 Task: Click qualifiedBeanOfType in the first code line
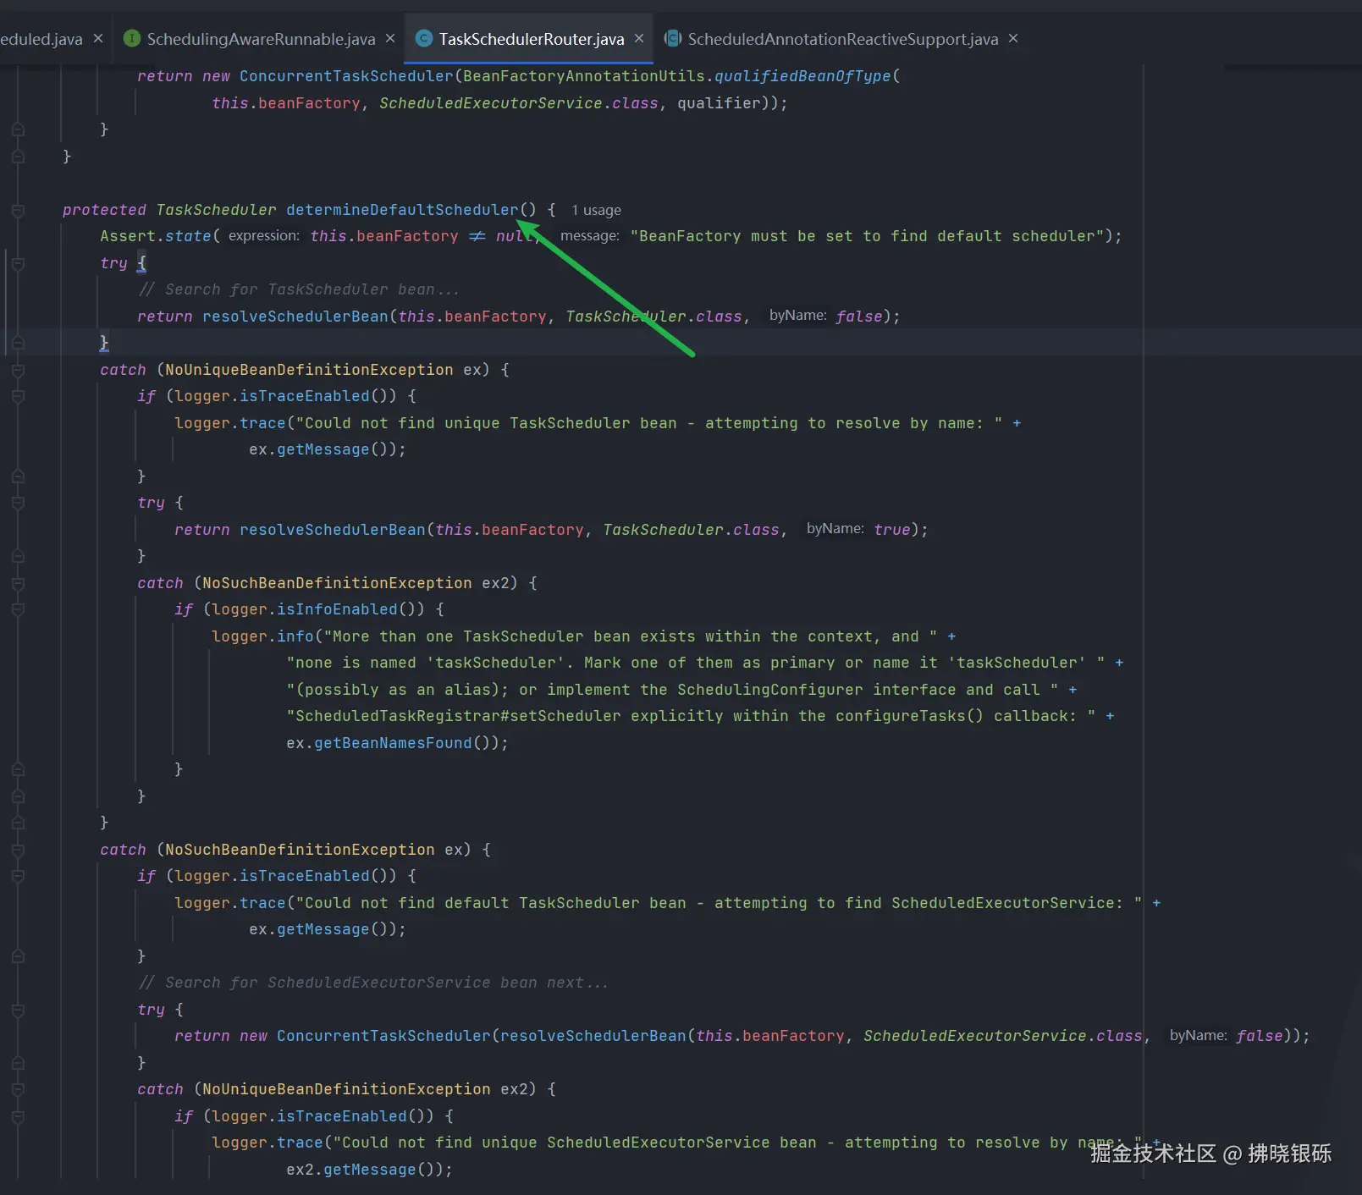(x=802, y=76)
